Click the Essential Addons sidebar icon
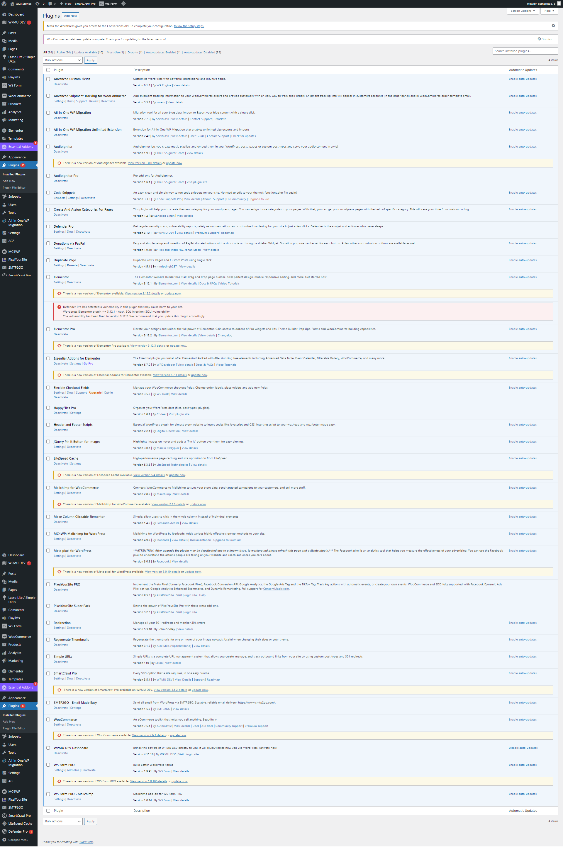The width and height of the screenshot is (563, 847). click(x=4, y=146)
